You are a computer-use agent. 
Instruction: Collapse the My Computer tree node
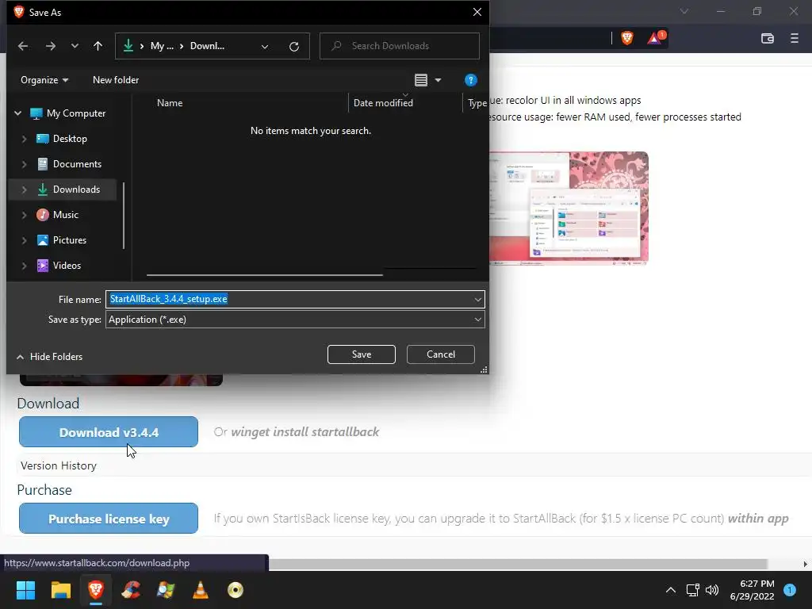(x=18, y=113)
